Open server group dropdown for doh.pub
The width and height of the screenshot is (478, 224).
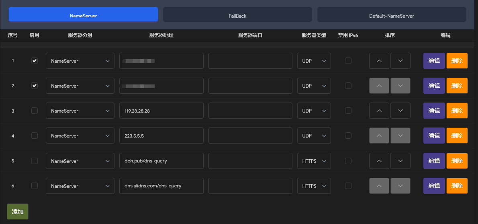80,161
